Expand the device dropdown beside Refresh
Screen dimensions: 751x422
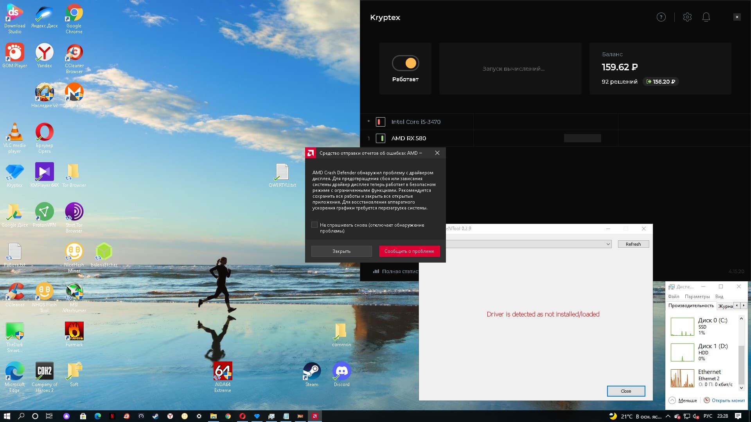[608, 244]
